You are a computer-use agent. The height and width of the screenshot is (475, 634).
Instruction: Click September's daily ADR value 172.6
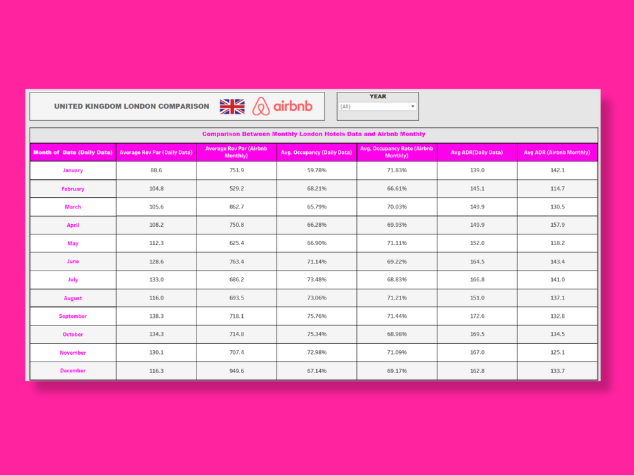click(477, 316)
